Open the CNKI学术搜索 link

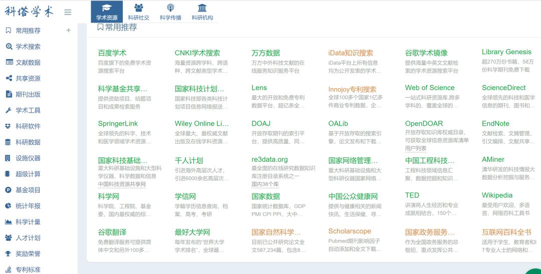tap(197, 53)
